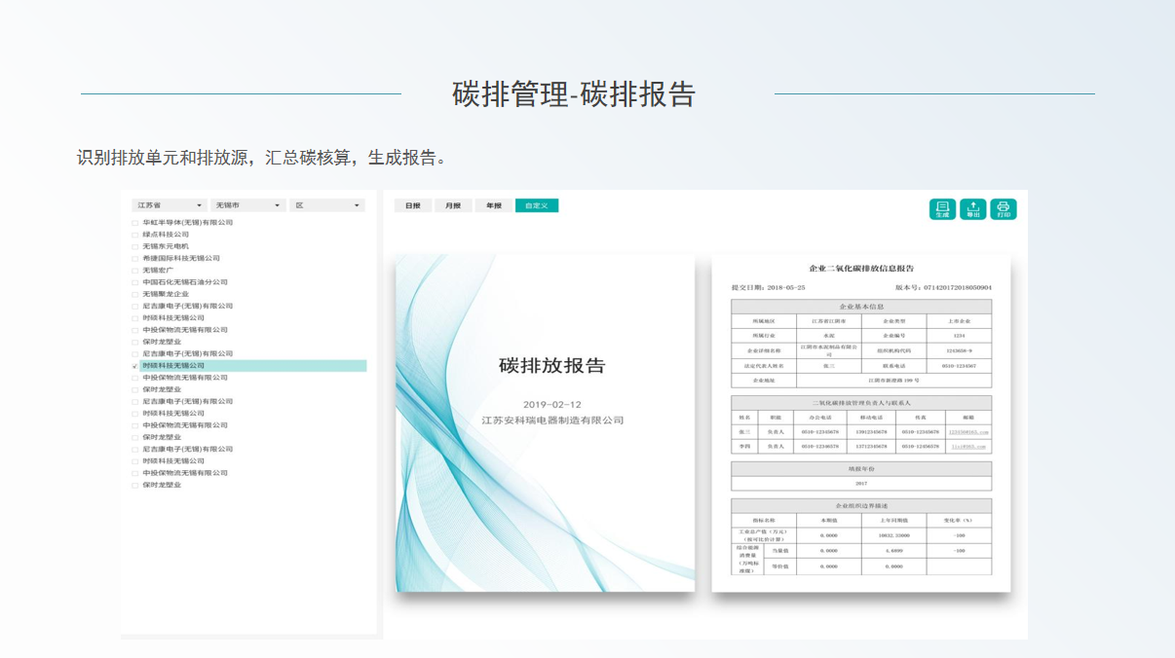Select the 年报 annual tab
This screenshot has width=1175, height=658.
494,205
